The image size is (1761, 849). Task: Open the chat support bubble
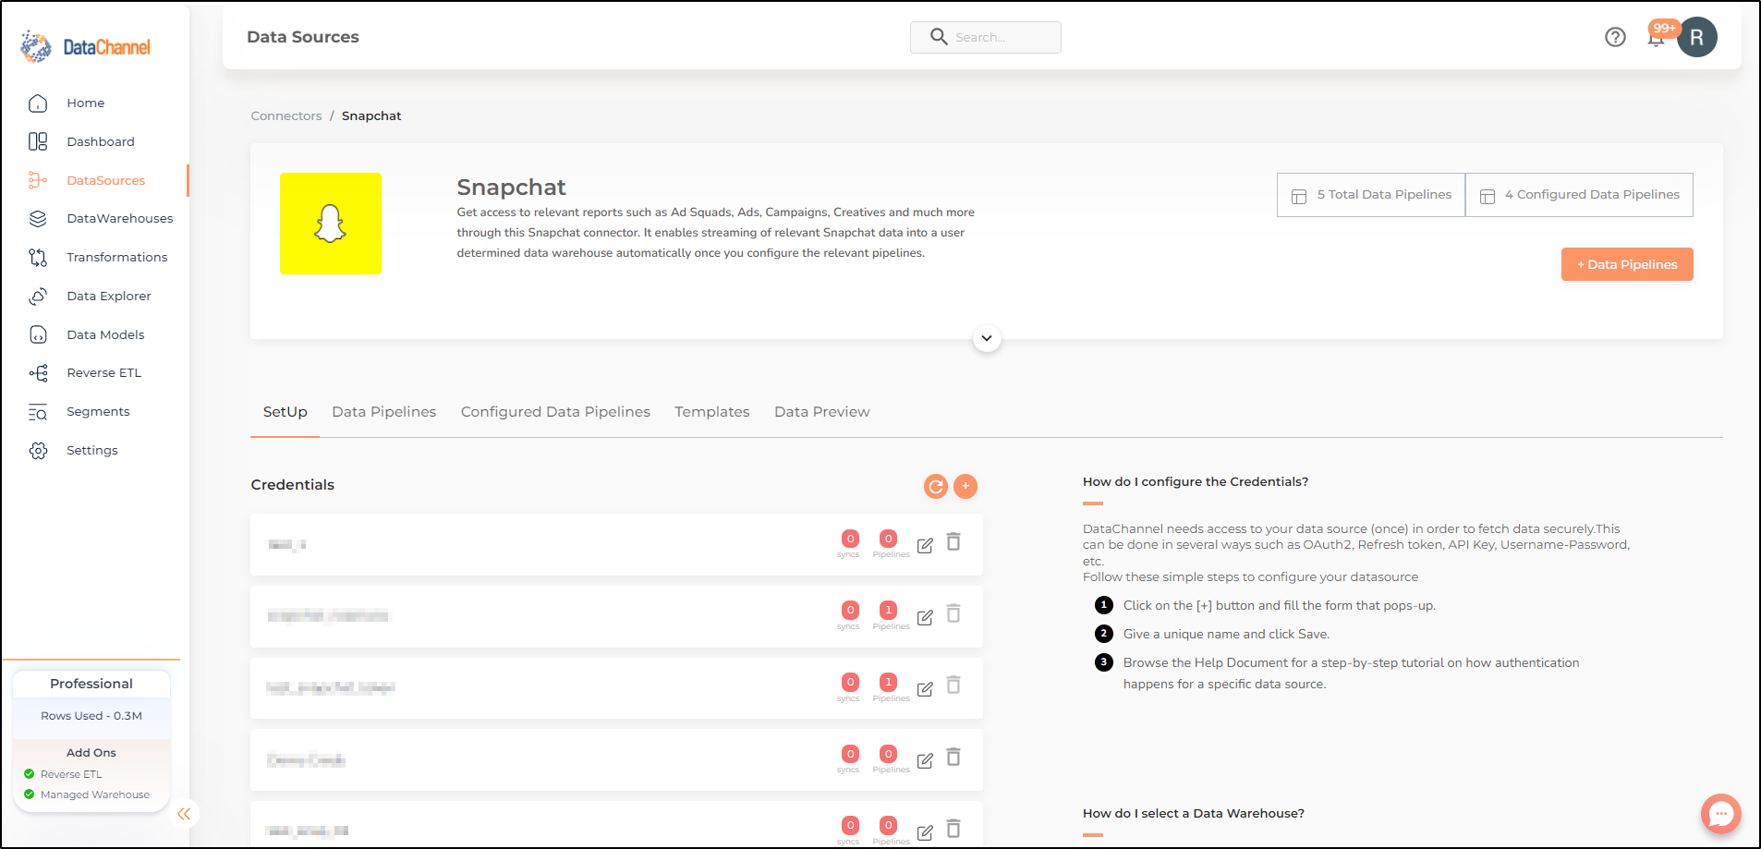pyautogui.click(x=1720, y=814)
